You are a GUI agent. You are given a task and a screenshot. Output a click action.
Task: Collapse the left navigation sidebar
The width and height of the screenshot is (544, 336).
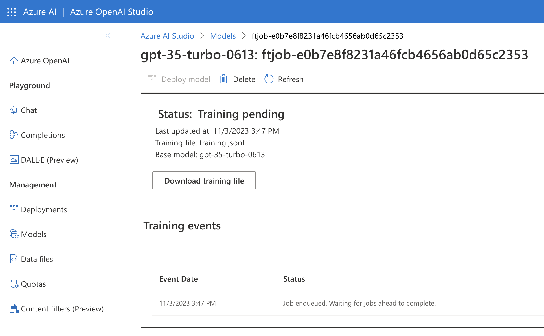(108, 36)
